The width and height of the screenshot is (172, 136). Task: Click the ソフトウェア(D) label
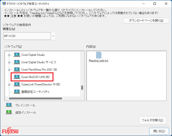[x=13, y=46]
